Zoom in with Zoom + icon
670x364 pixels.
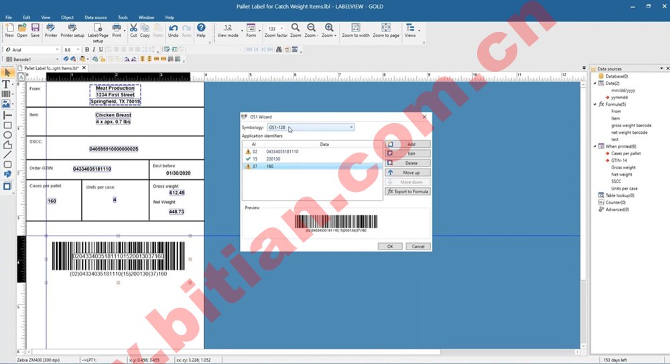328,31
